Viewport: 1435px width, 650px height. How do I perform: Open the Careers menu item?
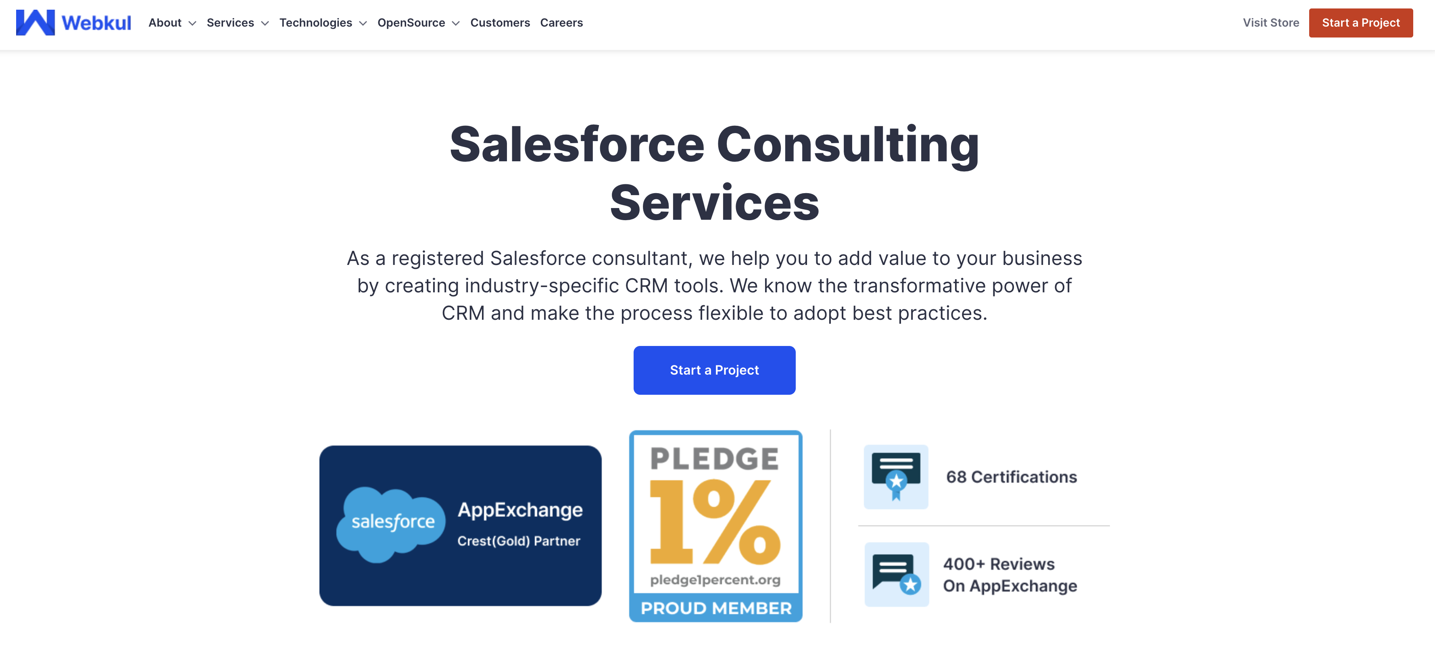pos(561,23)
